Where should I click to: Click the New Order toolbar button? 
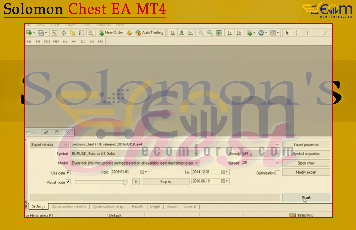pyautogui.click(x=111, y=33)
